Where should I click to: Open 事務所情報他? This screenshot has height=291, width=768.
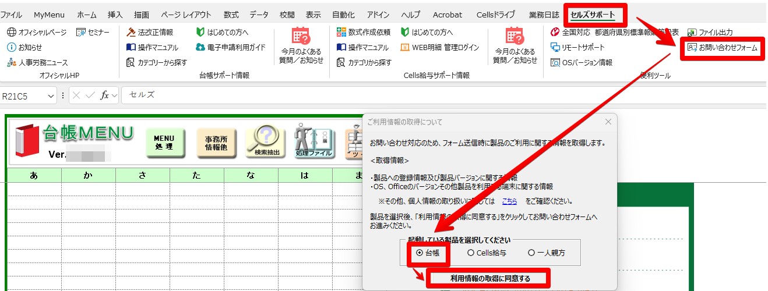point(216,142)
